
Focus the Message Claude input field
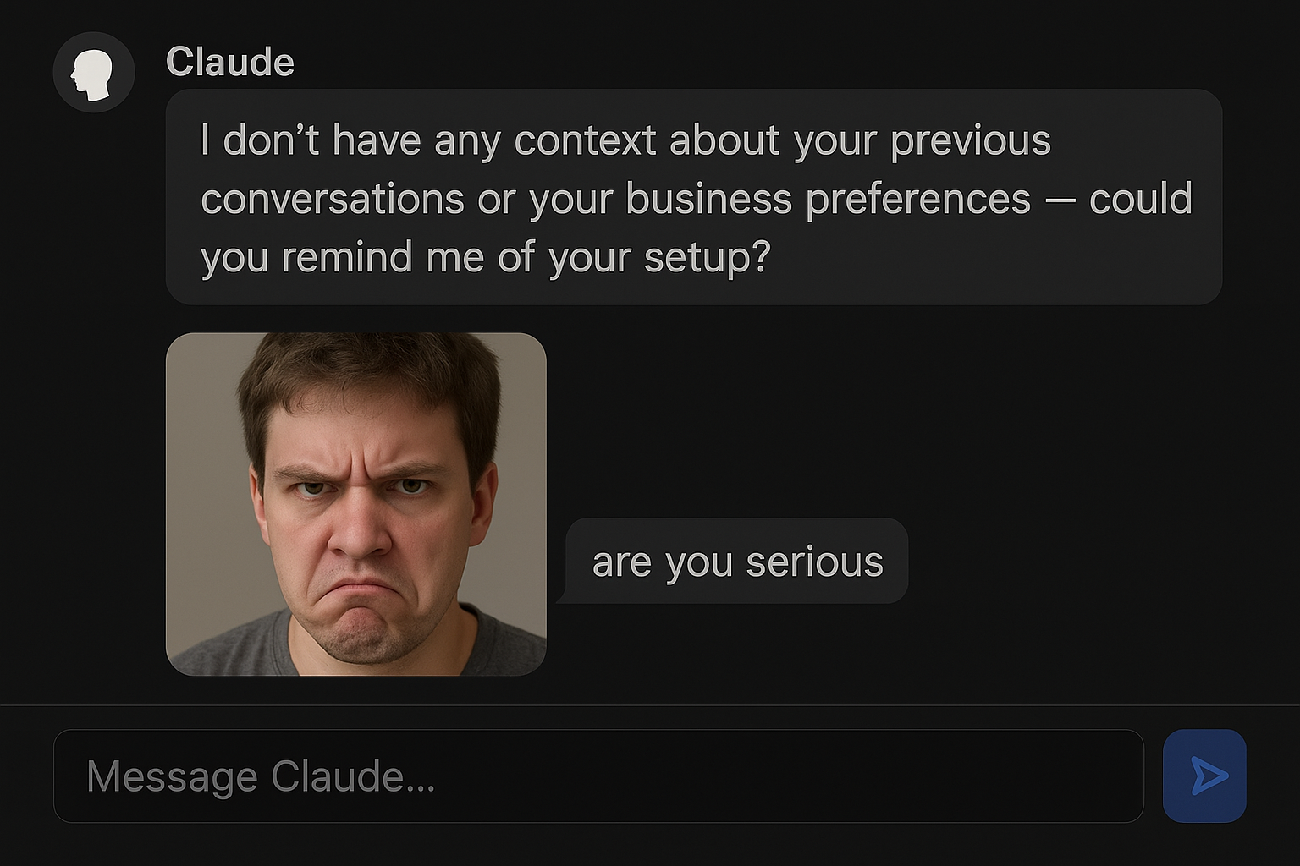coord(598,776)
